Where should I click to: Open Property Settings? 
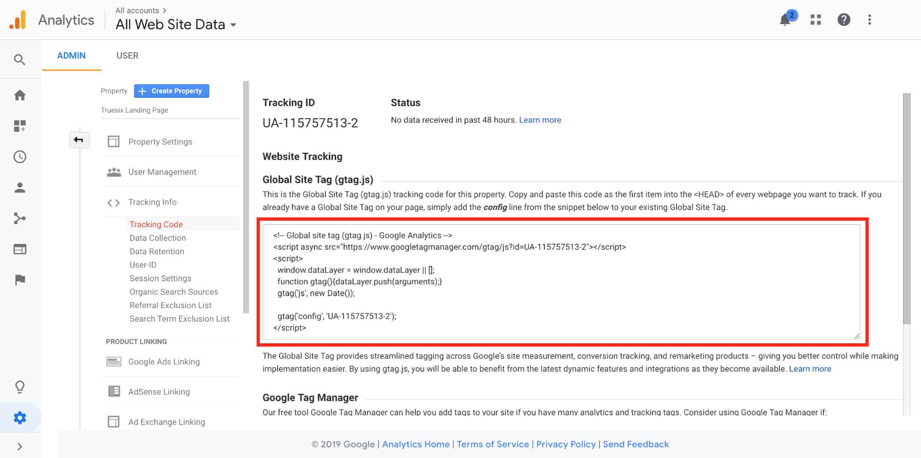tap(160, 142)
